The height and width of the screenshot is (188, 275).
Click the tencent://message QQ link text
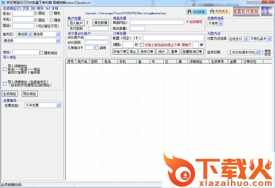[x=126, y=13]
